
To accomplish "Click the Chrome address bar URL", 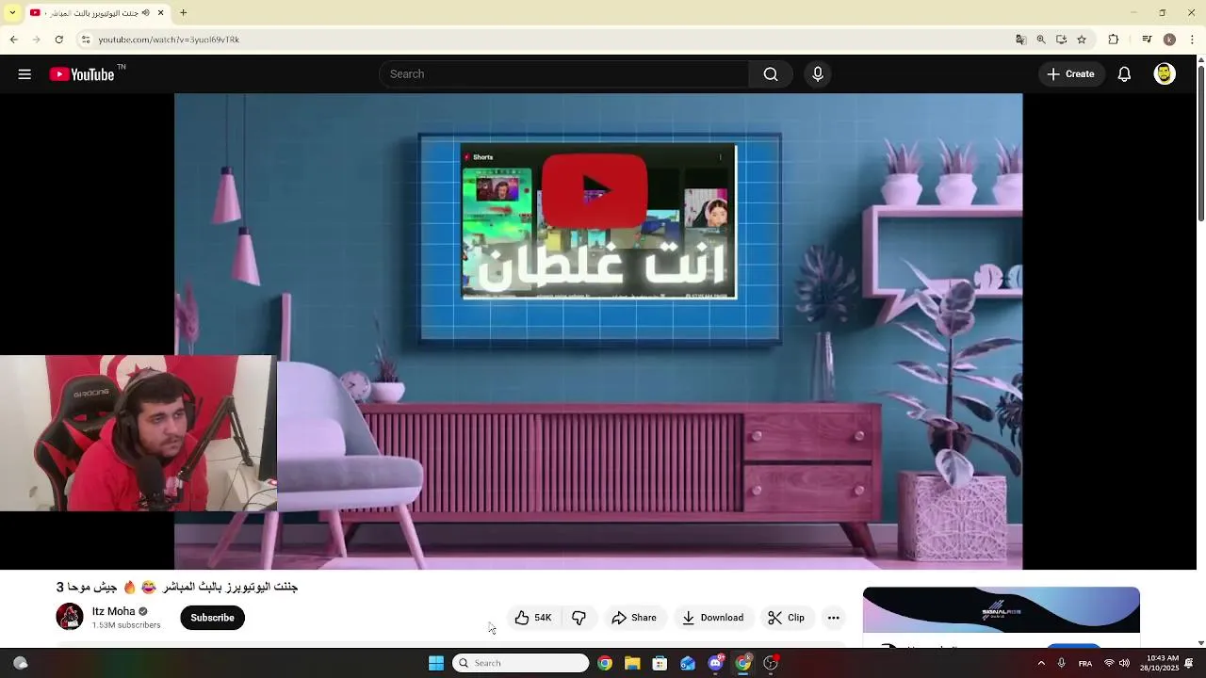I will (x=169, y=40).
